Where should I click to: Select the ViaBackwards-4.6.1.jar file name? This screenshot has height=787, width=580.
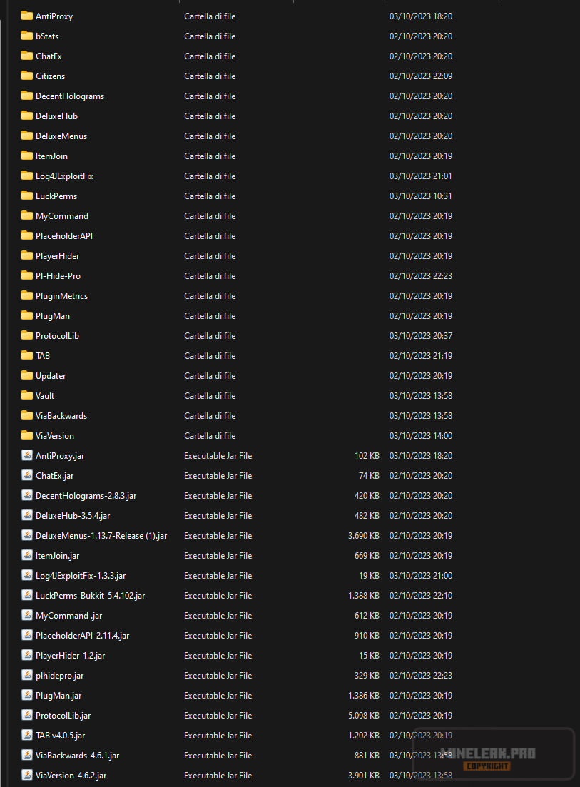click(x=78, y=755)
